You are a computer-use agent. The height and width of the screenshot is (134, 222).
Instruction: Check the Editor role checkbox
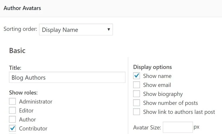(12, 111)
